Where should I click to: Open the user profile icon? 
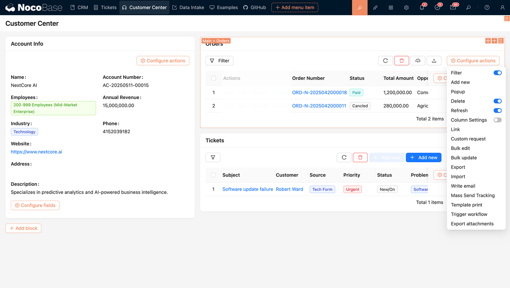click(x=502, y=8)
